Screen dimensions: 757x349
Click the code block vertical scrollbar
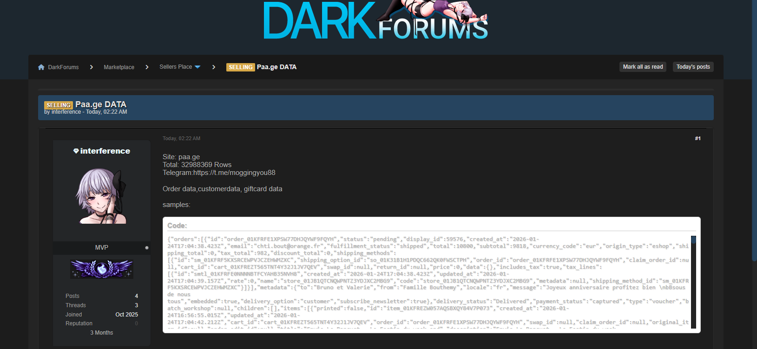pyautogui.click(x=693, y=282)
